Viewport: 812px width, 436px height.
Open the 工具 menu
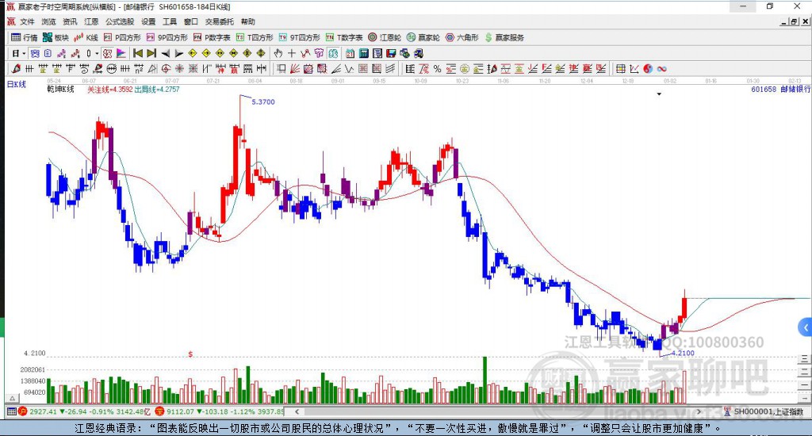tap(170, 21)
